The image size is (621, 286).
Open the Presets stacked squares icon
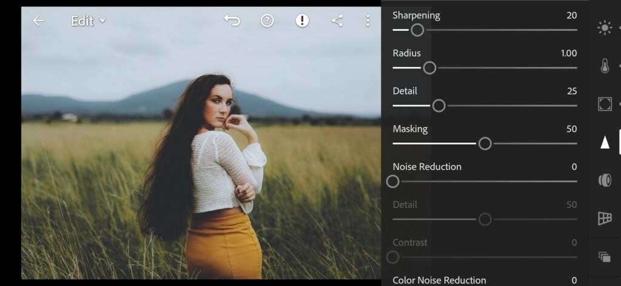pyautogui.click(x=605, y=257)
